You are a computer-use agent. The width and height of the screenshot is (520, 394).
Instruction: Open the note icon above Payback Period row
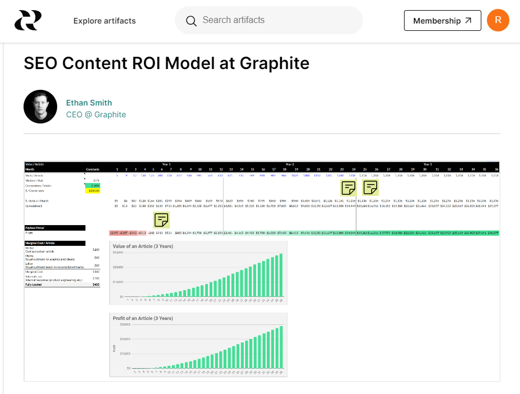[161, 220]
